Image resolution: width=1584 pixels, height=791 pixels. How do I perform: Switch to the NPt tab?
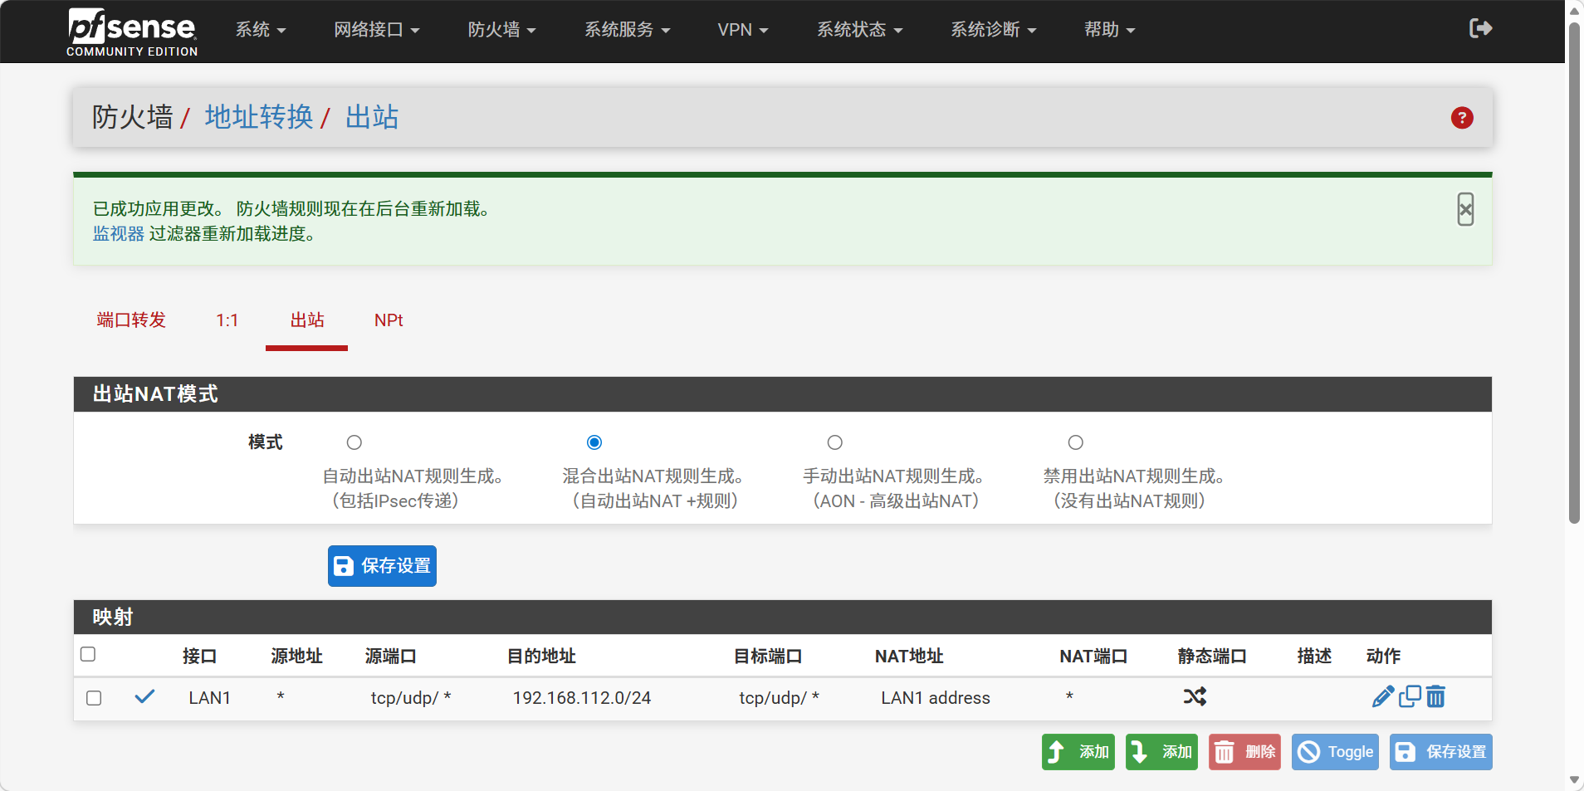click(388, 320)
